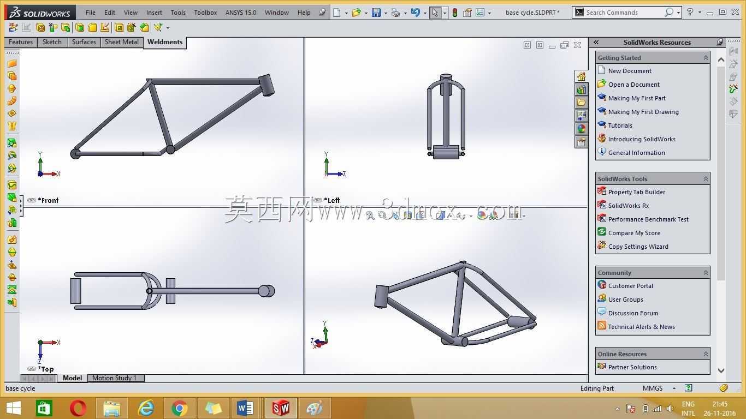Click the ENG INTL language indicator
Image resolution: width=746 pixels, height=419 pixels.
click(x=688, y=409)
